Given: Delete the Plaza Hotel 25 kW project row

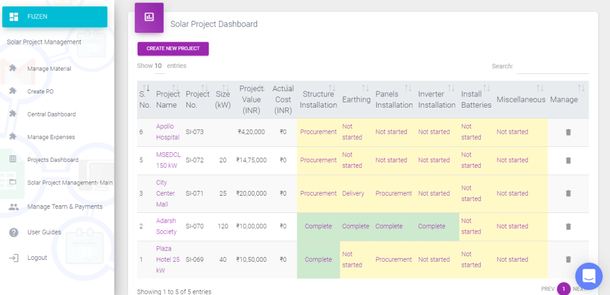Looking at the screenshot, I should (568, 259).
